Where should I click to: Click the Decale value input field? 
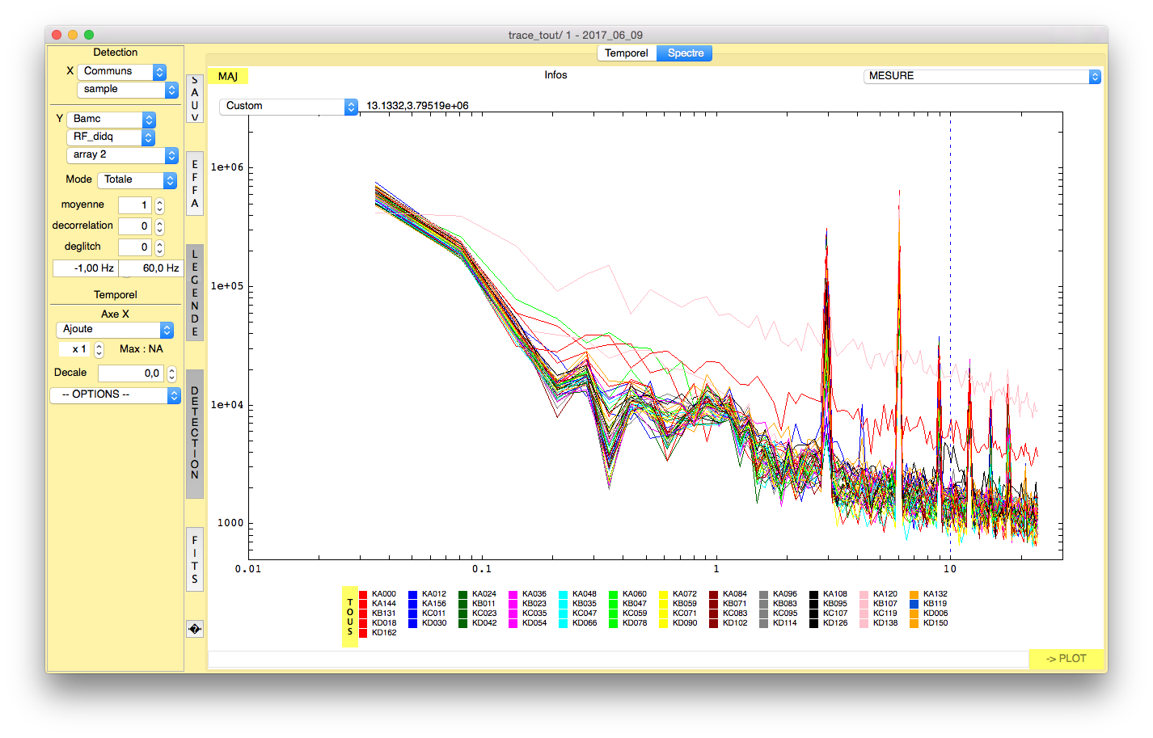point(131,373)
